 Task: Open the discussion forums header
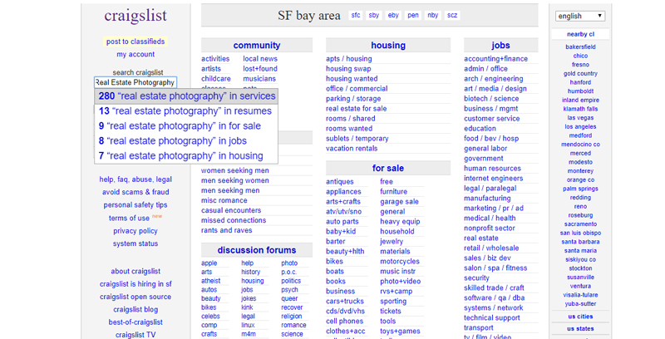[257, 250]
